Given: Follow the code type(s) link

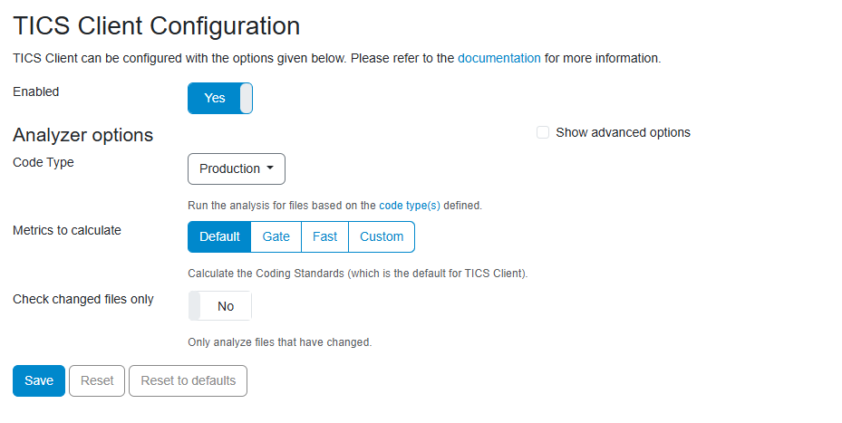Looking at the screenshot, I should pyautogui.click(x=409, y=206).
